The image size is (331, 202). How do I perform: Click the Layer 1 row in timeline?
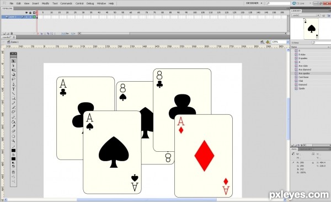tap(19, 17)
